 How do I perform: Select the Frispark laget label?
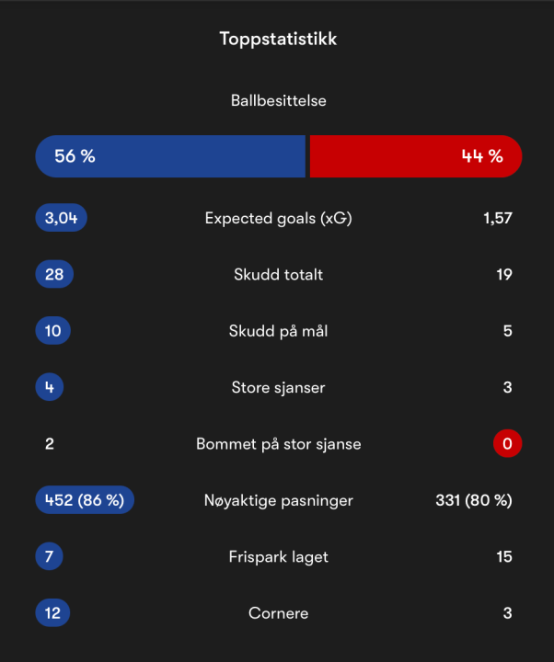coord(278,557)
